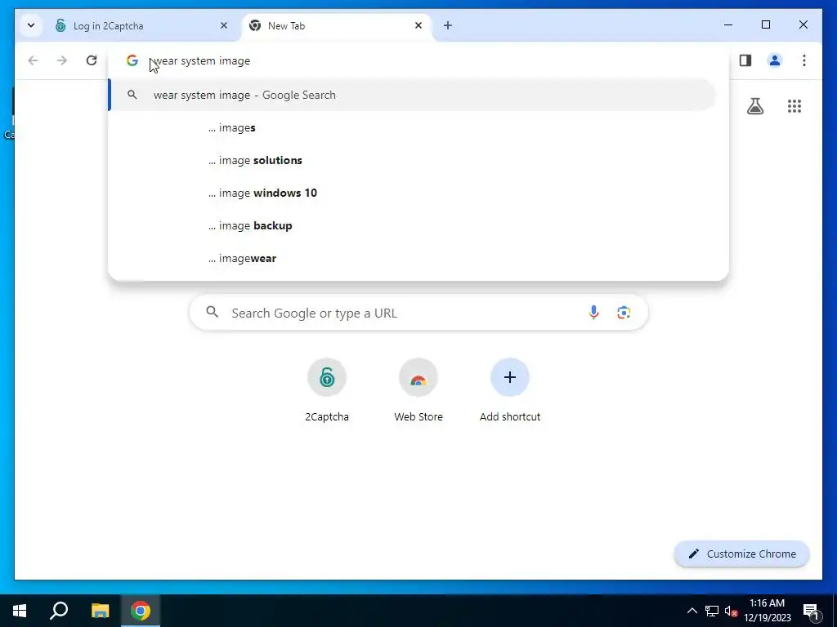
Task: Maximize the Chrome window
Action: click(x=766, y=25)
